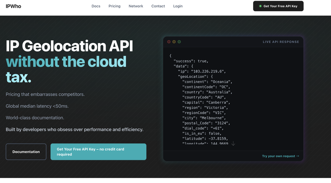Image resolution: width=331 pixels, height=183 pixels.
Task: Click "Global median latency <50ms." text
Action: tap(37, 106)
